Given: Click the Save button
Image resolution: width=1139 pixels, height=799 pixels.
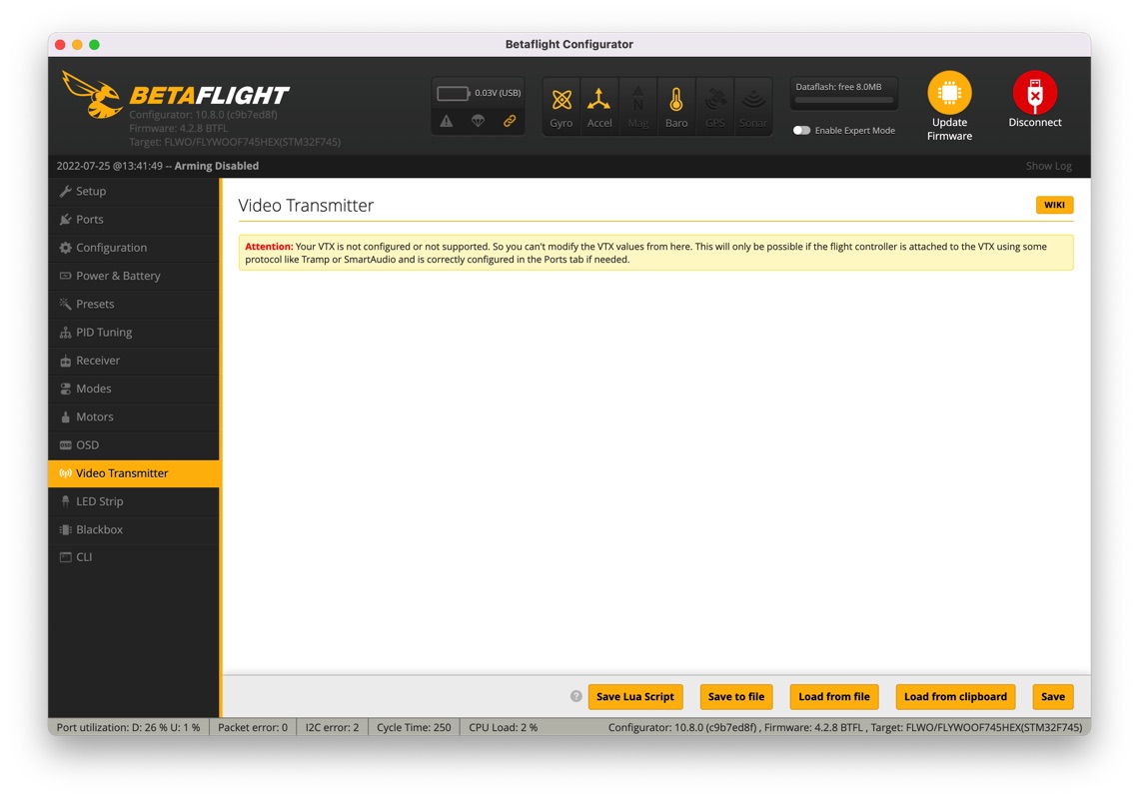Looking at the screenshot, I should 1052,696.
